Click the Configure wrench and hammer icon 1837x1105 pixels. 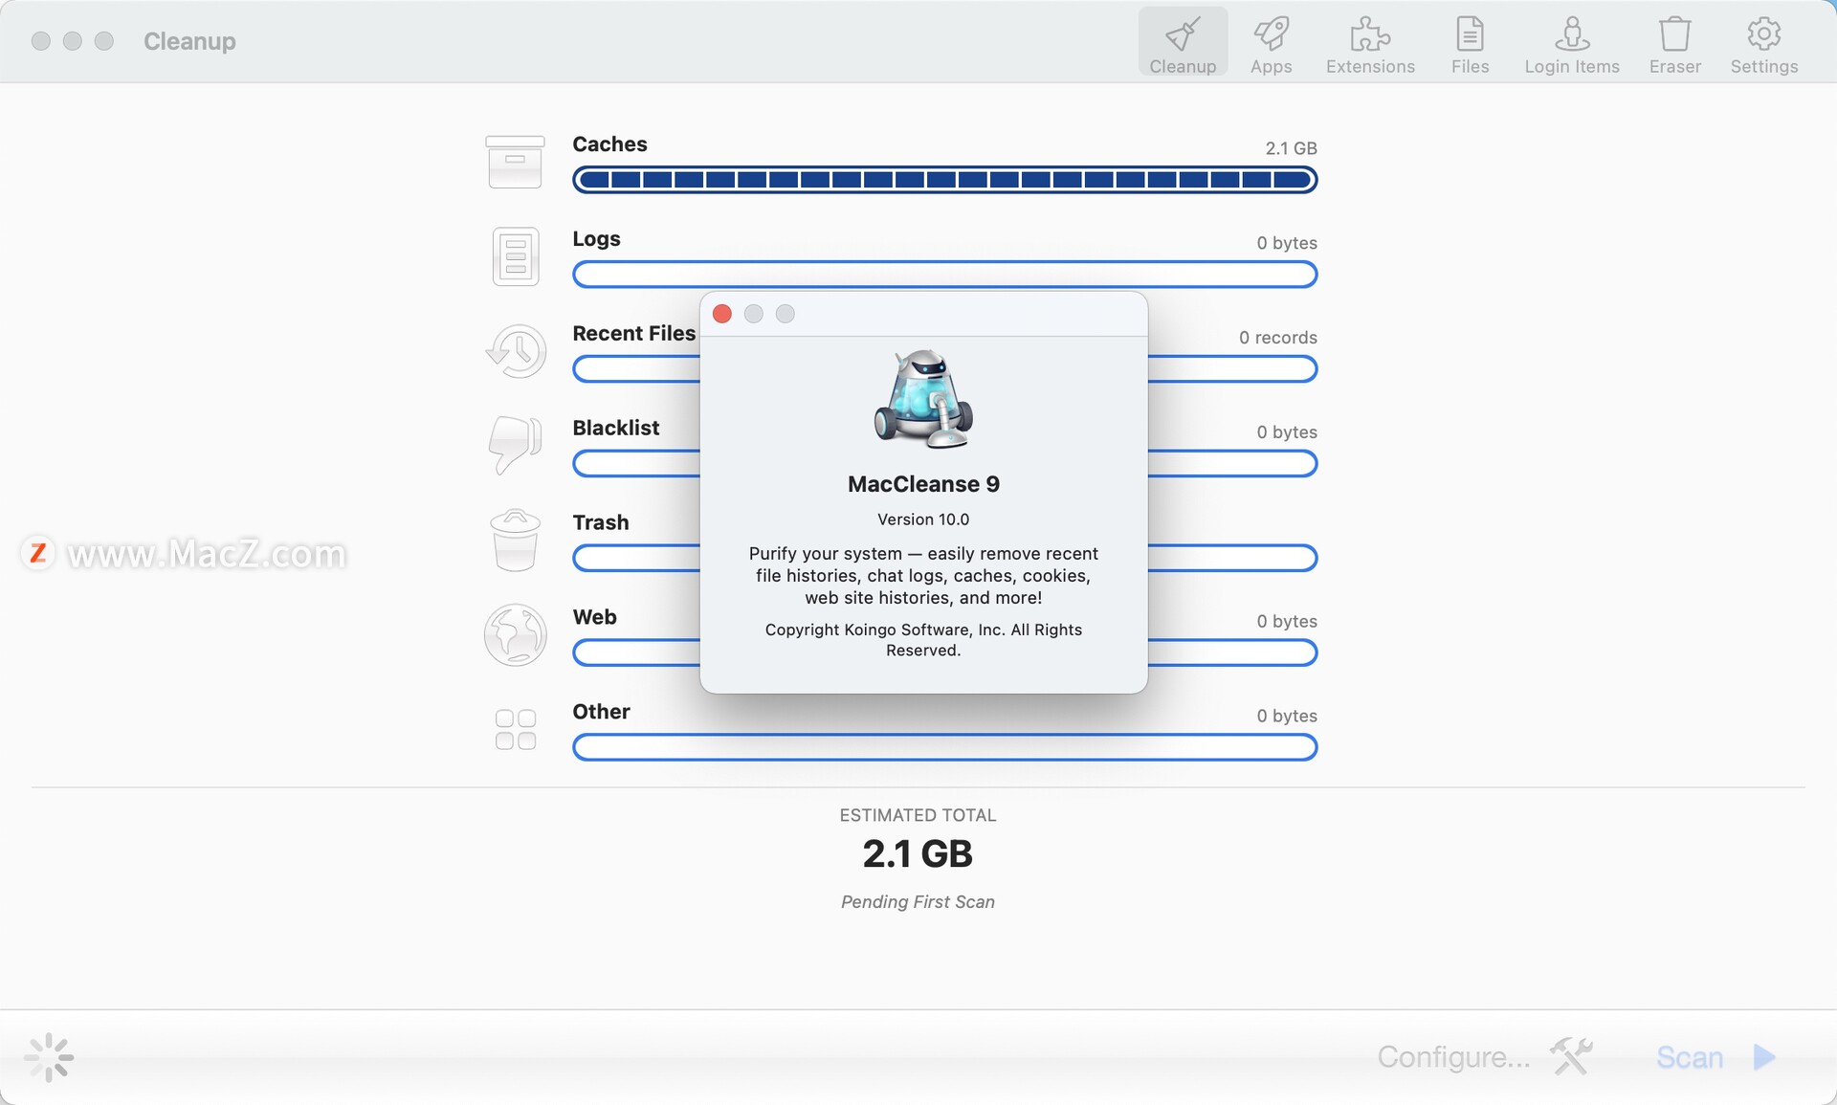pyautogui.click(x=1571, y=1056)
